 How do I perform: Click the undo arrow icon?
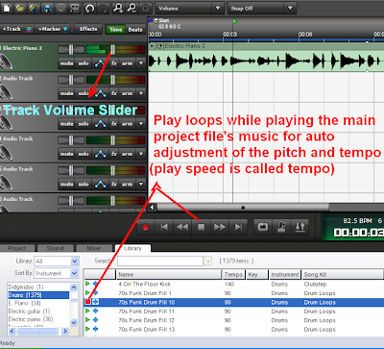(x=89, y=8)
